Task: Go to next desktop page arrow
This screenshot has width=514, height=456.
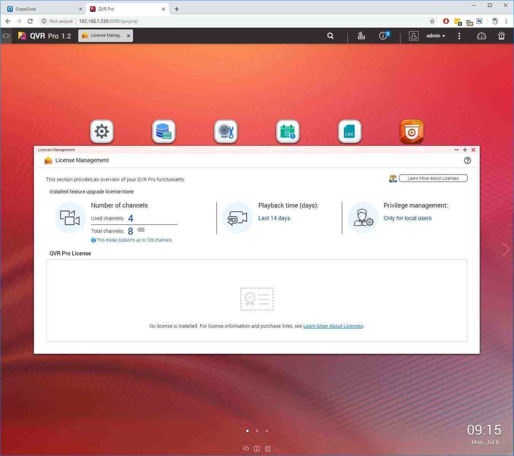Action: tap(506, 250)
